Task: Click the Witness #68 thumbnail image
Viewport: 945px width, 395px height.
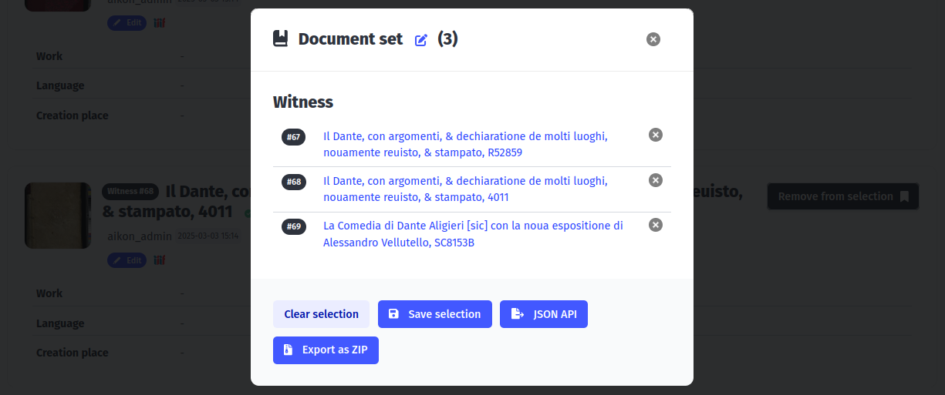Action: pyautogui.click(x=58, y=216)
